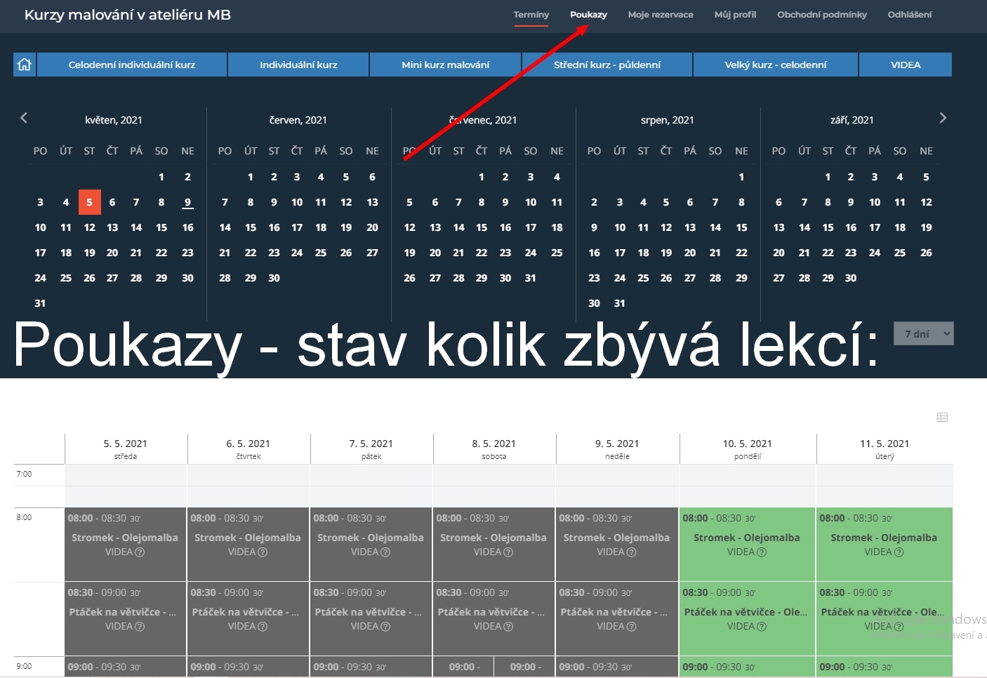
Task: Select day 30 in červen 2021
Action: point(274,278)
